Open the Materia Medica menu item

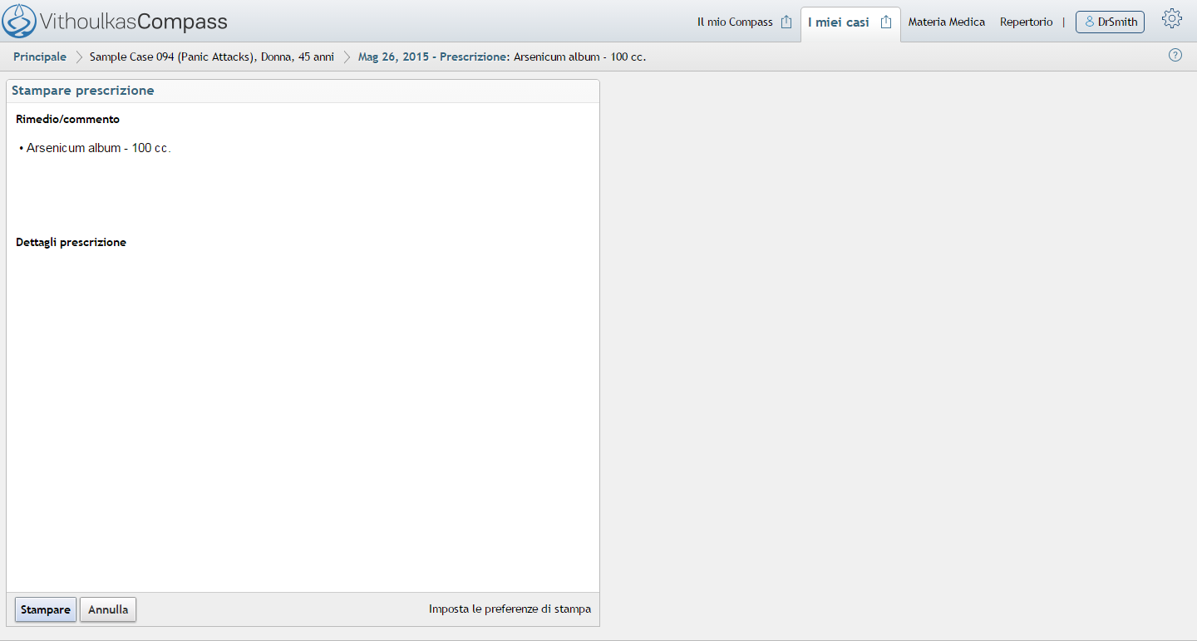pyautogui.click(x=946, y=22)
